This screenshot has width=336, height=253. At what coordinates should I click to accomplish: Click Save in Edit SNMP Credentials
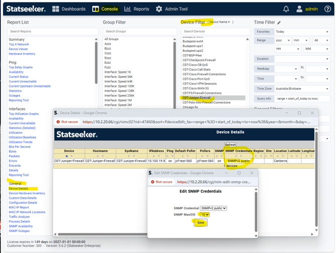point(201,223)
